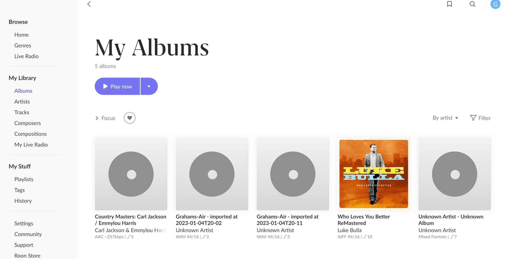Open the Settings link
The height and width of the screenshot is (259, 508).
click(24, 223)
